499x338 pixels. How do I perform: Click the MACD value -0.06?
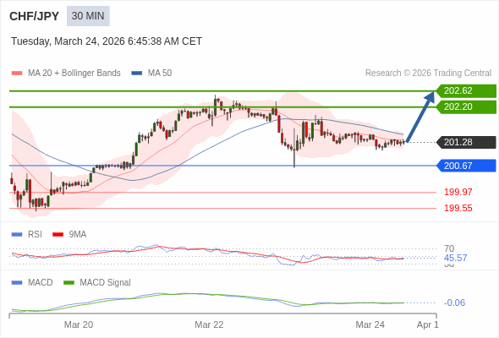click(454, 303)
